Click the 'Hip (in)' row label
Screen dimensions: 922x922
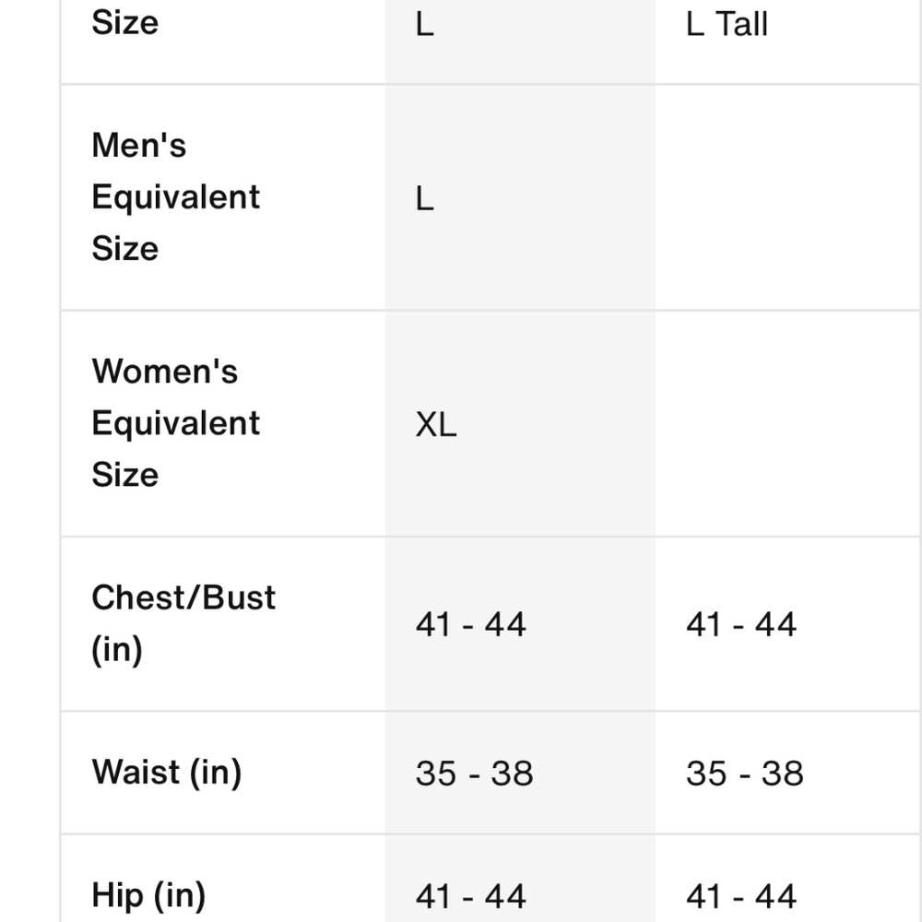coord(148,894)
